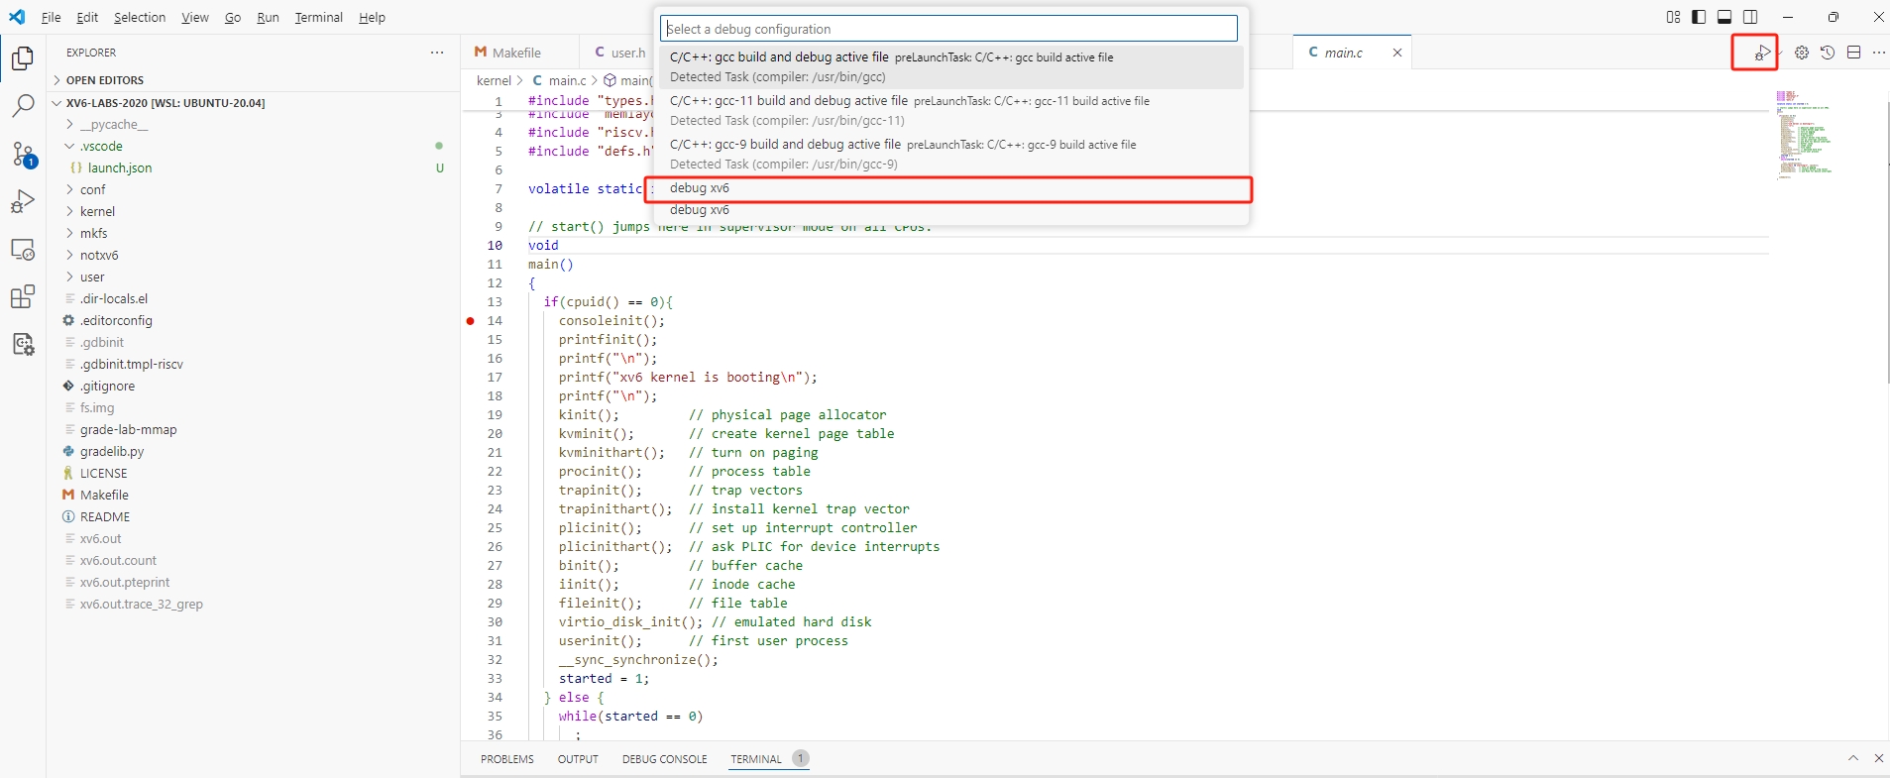Expand the kernel folder
Image resolution: width=1890 pixels, height=778 pixels.
click(97, 211)
